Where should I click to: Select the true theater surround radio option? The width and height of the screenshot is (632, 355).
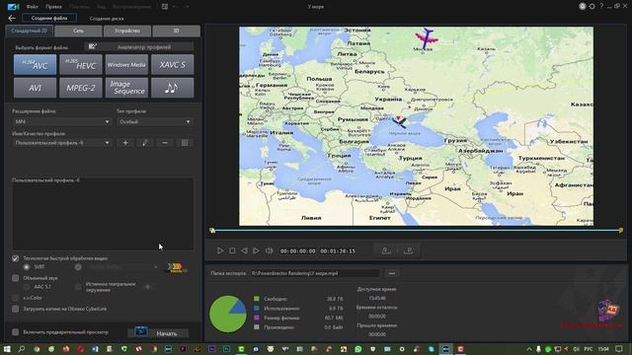click(78, 287)
